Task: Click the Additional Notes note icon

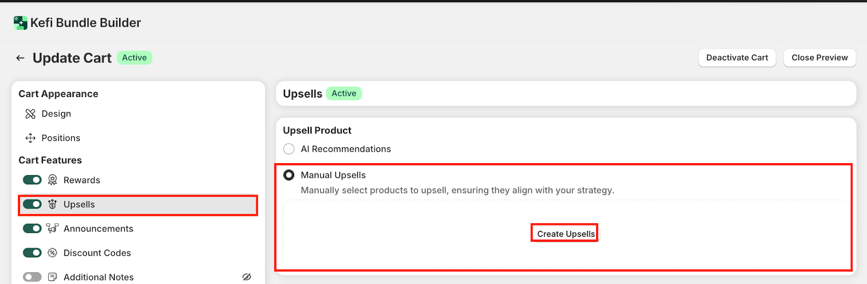Action: [53, 277]
